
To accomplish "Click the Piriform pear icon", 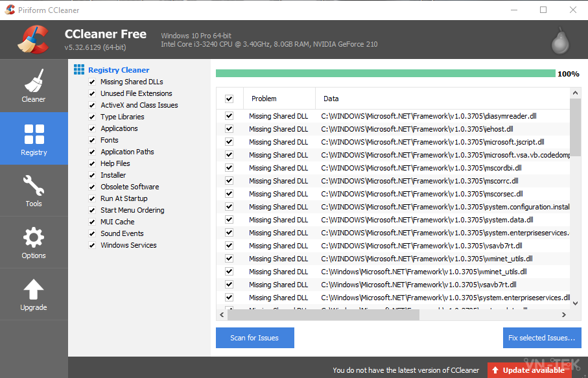I will pos(561,40).
